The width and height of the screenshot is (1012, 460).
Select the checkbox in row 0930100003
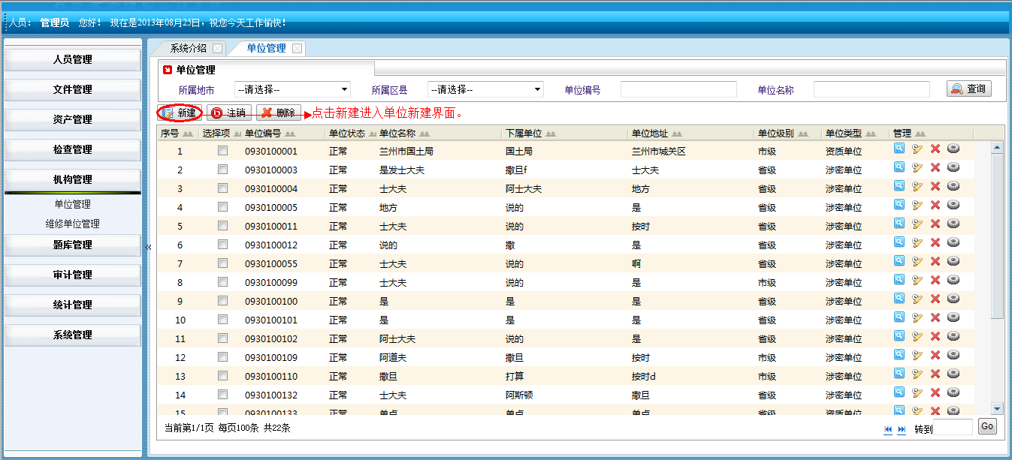[x=222, y=170]
